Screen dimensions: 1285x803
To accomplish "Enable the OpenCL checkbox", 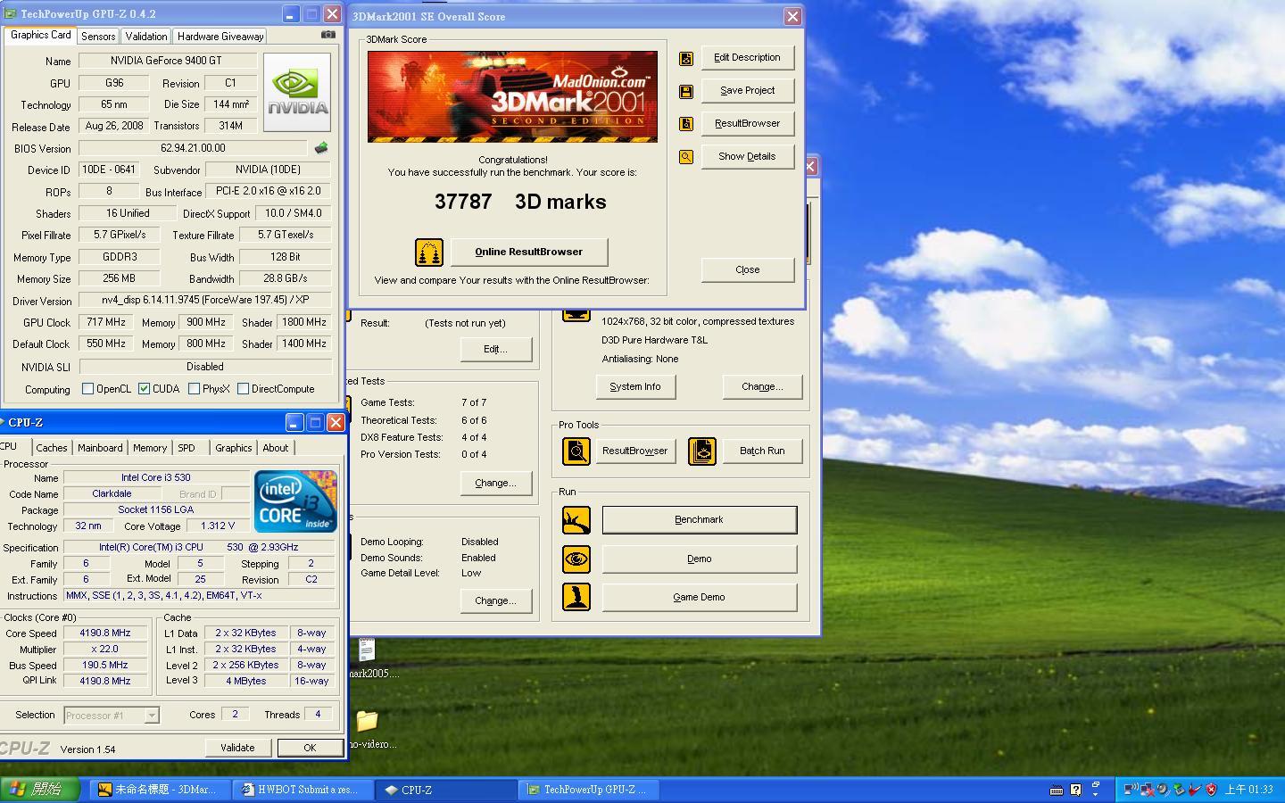I will tap(87, 389).
